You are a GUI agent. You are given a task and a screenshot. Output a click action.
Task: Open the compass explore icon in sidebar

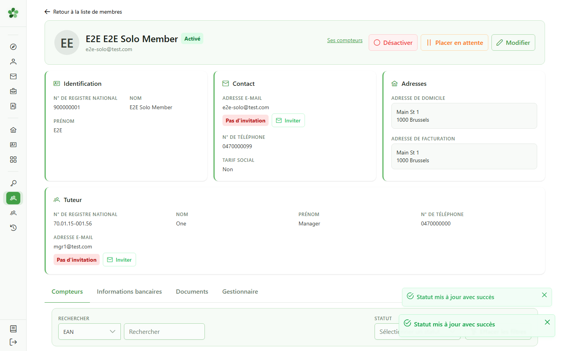[x=13, y=47]
